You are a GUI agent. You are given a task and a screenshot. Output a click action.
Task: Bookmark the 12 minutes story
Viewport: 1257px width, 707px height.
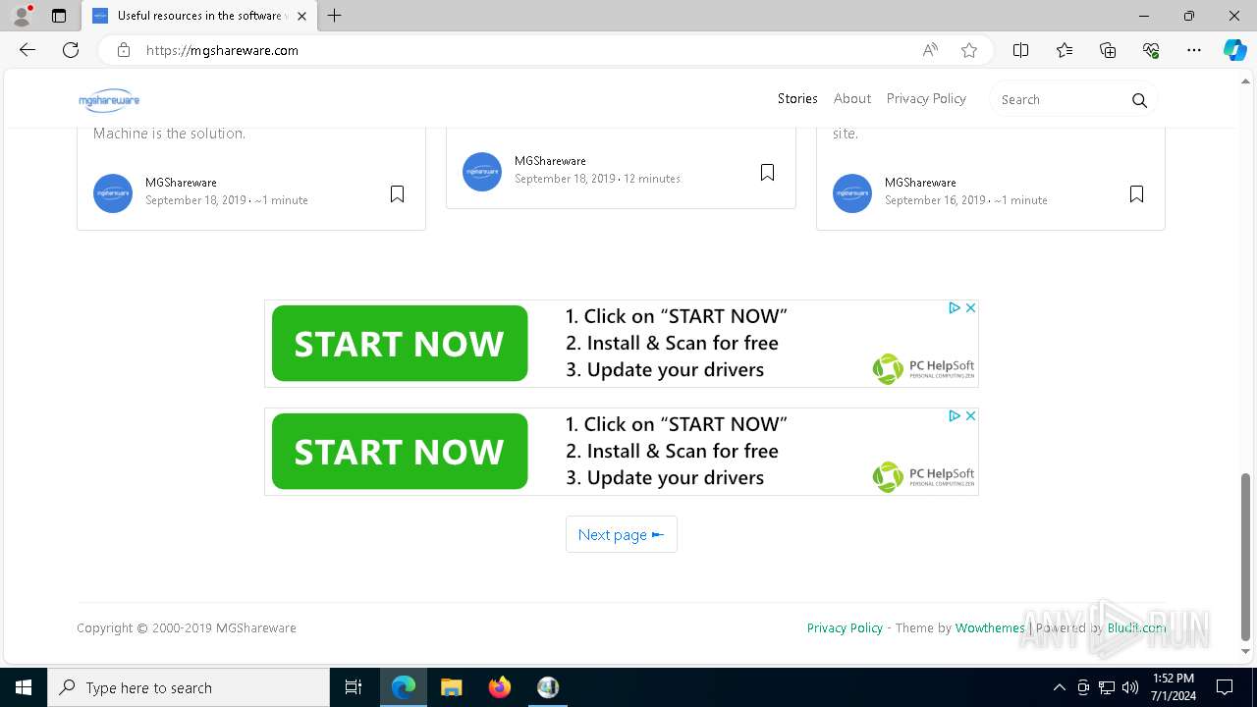click(767, 172)
